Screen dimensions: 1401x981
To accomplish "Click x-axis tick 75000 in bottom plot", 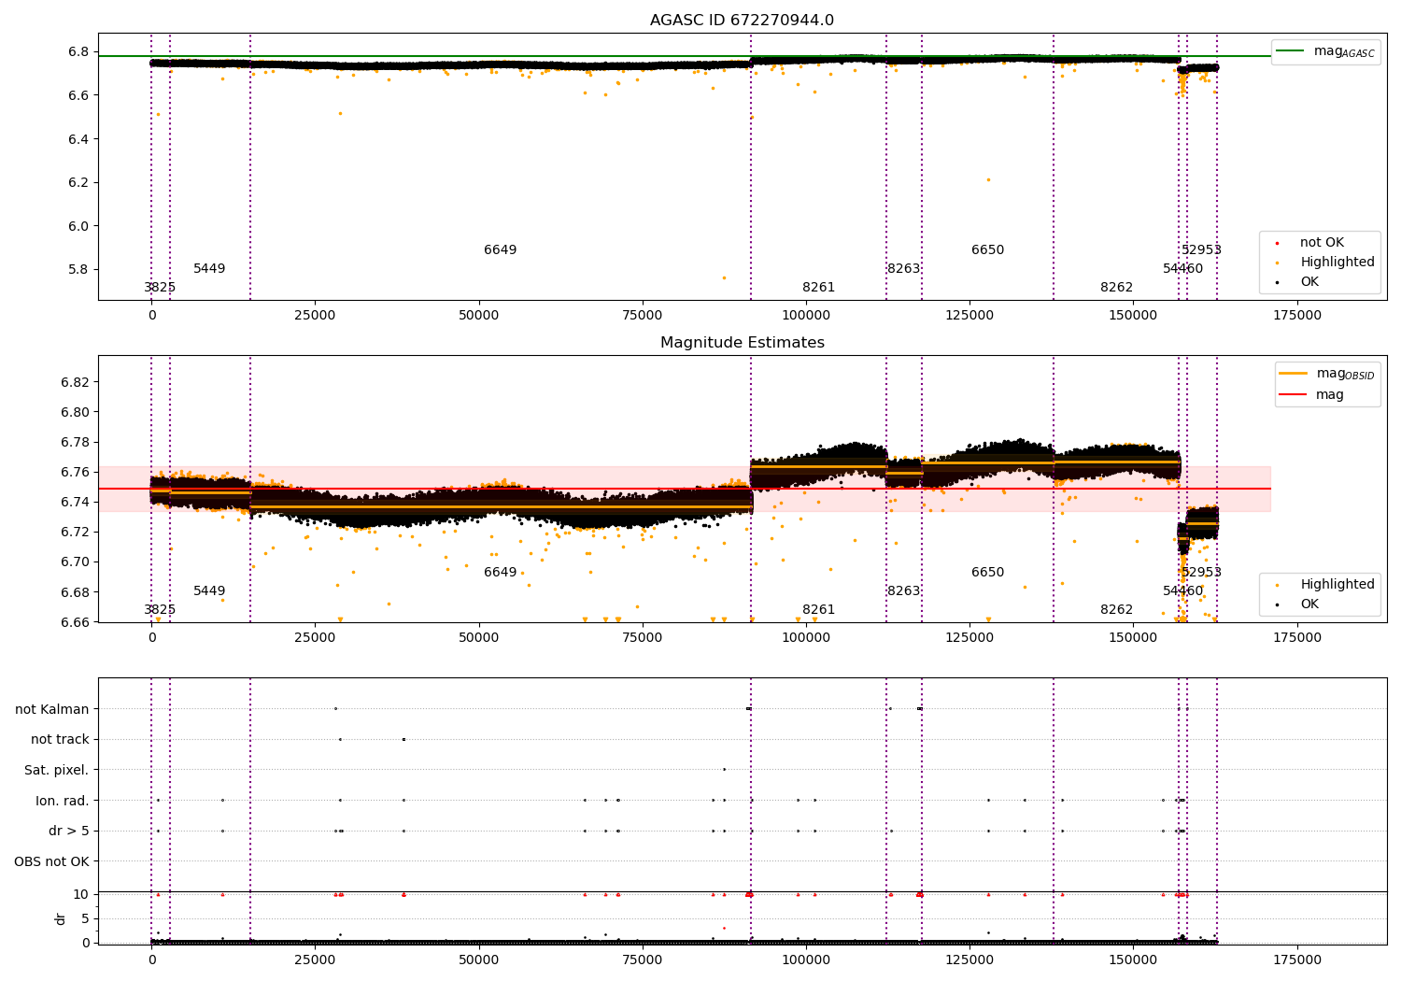I will (x=642, y=960).
